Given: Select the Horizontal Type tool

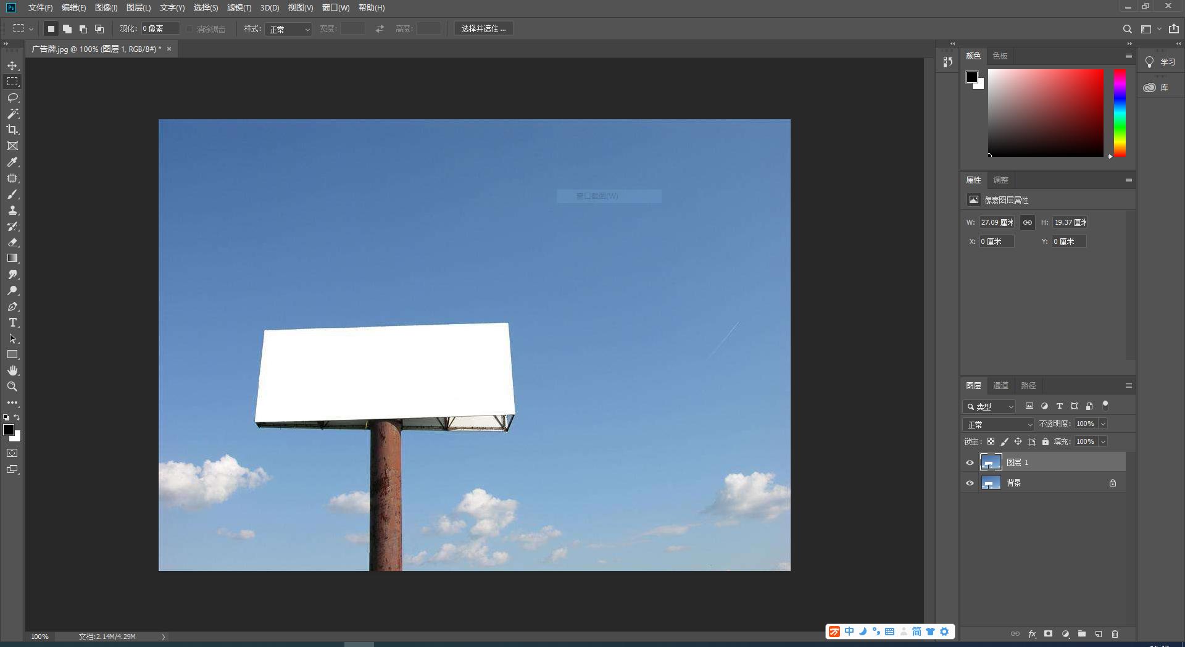Looking at the screenshot, I should click(12, 322).
